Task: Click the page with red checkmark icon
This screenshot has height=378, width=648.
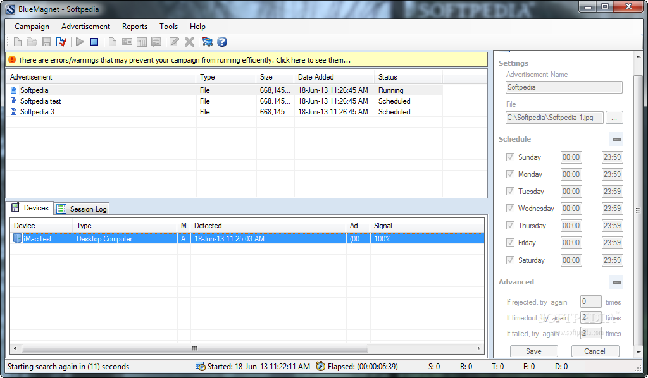Action: (x=61, y=42)
